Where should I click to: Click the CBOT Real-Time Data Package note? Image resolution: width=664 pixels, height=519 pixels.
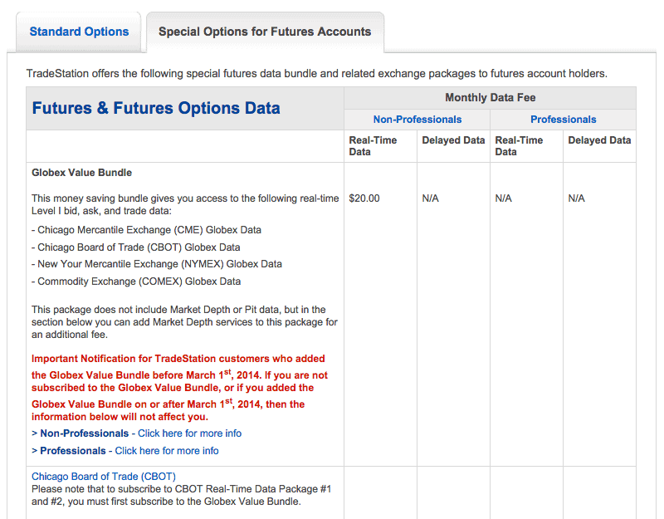tap(181, 495)
